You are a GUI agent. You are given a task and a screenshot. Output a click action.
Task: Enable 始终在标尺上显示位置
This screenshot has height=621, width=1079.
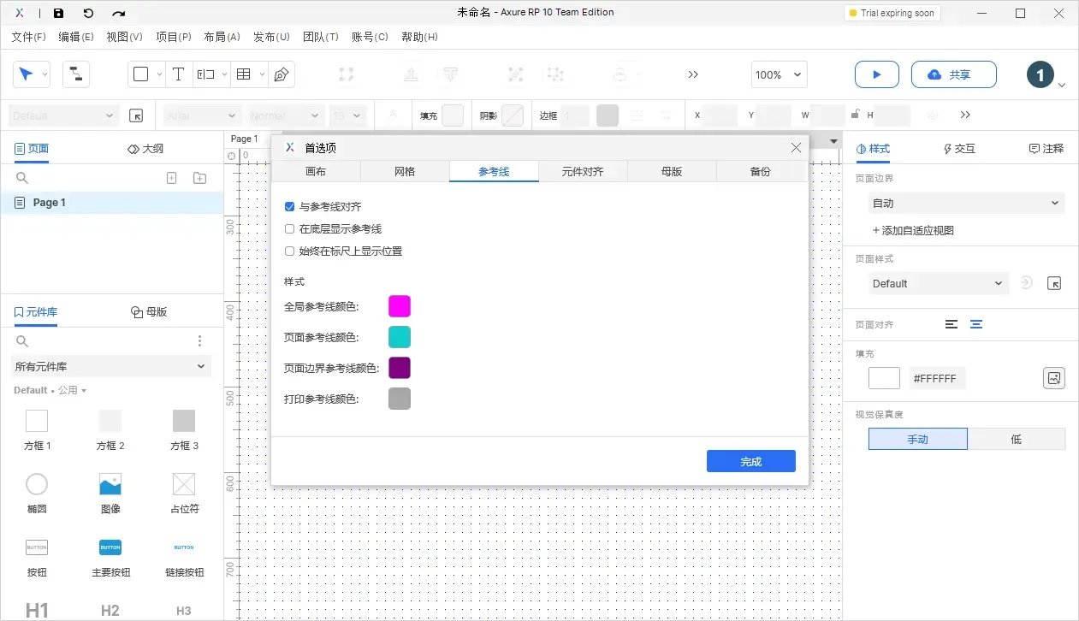coord(289,251)
